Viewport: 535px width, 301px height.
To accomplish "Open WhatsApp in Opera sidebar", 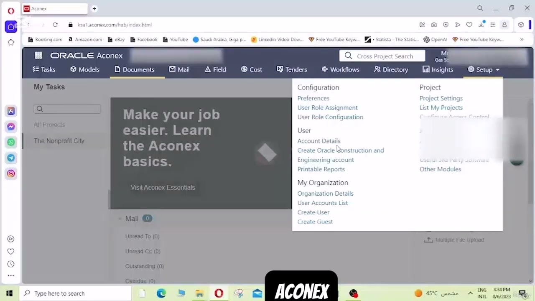I will [x=11, y=142].
